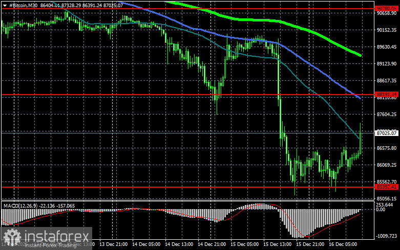Click the 14 Dec 13:00 time label
Image resolution: width=400 pixels, height=250 pixels.
point(179,244)
